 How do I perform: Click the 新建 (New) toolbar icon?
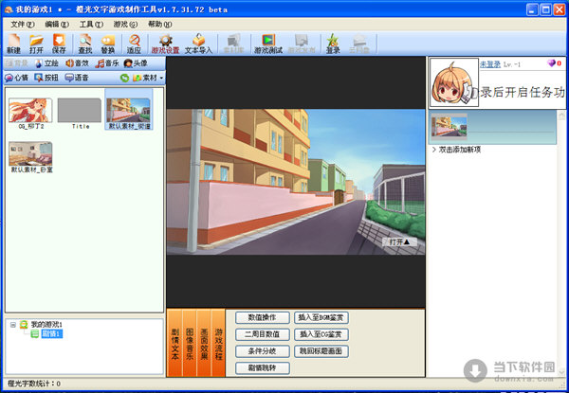pyautogui.click(x=14, y=44)
